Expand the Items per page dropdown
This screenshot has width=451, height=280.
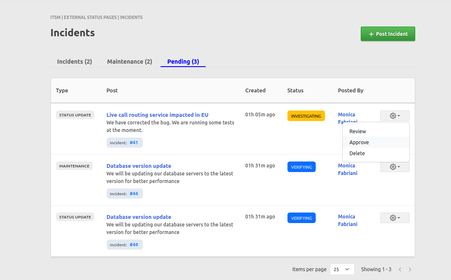tap(342, 269)
